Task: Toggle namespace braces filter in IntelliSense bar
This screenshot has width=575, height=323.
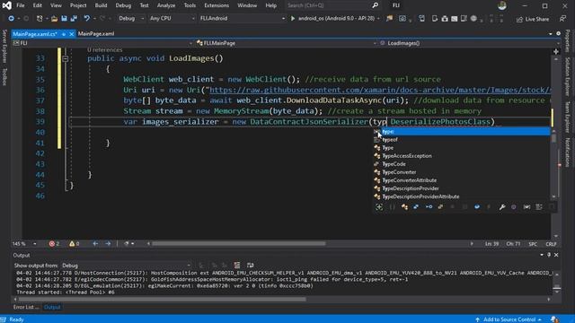Action: (x=392, y=207)
